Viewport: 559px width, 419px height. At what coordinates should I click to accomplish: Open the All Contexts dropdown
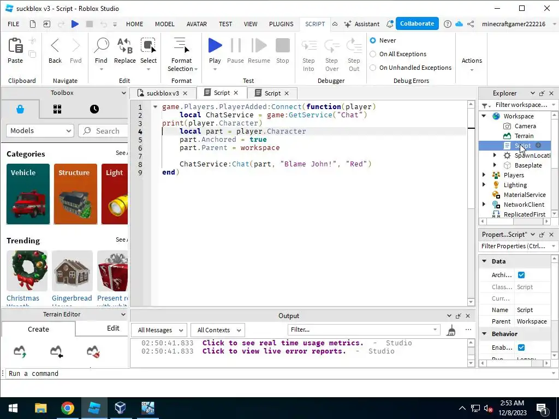[x=217, y=330]
